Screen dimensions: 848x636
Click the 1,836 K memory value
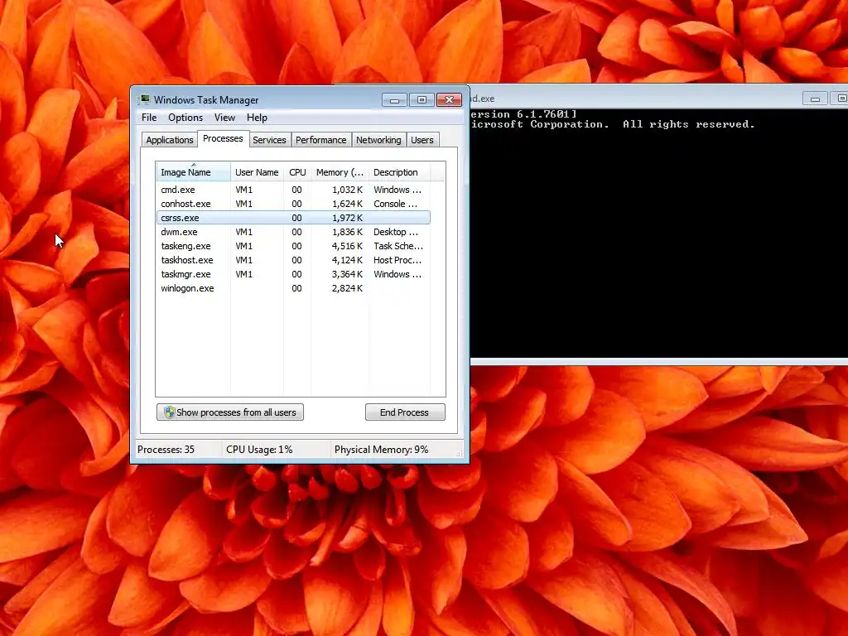click(347, 232)
